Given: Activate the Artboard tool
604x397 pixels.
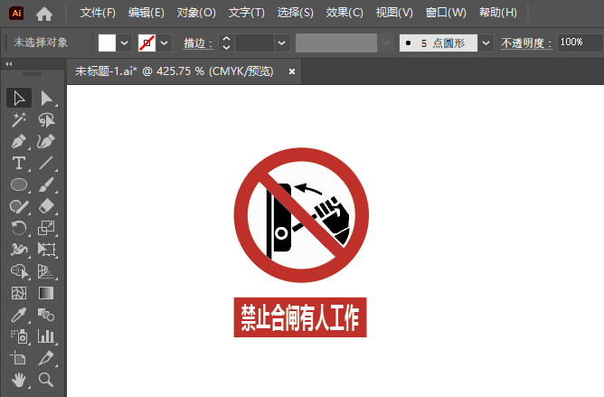Looking at the screenshot, I should pos(19,358).
